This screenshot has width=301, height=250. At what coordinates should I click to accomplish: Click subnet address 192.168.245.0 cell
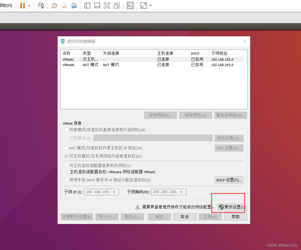222,65
